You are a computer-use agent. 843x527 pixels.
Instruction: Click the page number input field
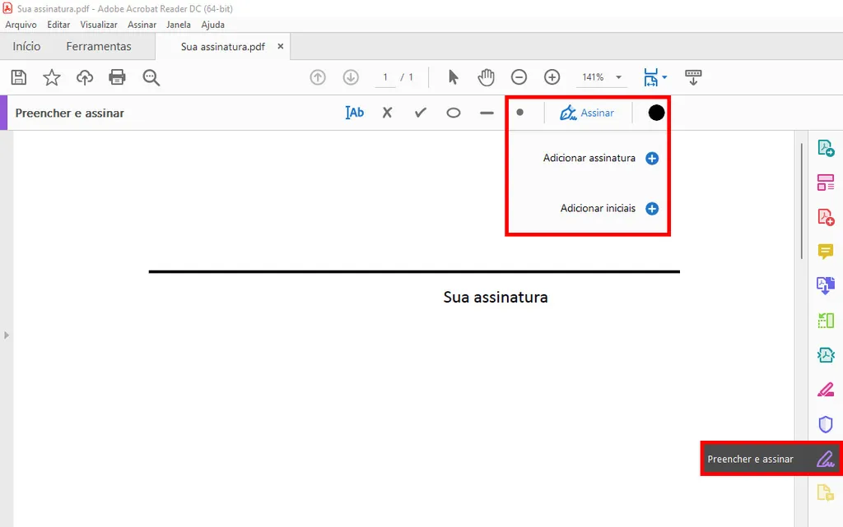384,76
